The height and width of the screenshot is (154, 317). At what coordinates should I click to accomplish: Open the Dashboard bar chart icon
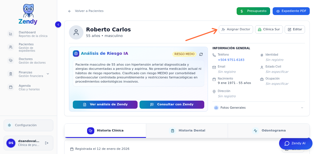coord(11,34)
